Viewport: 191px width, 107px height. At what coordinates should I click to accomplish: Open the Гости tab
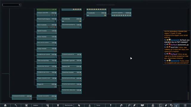pos(100,105)
